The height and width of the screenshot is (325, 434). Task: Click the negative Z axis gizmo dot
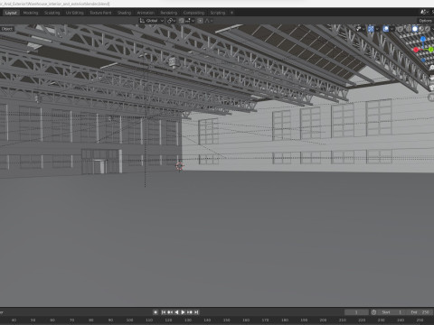pos(423,60)
